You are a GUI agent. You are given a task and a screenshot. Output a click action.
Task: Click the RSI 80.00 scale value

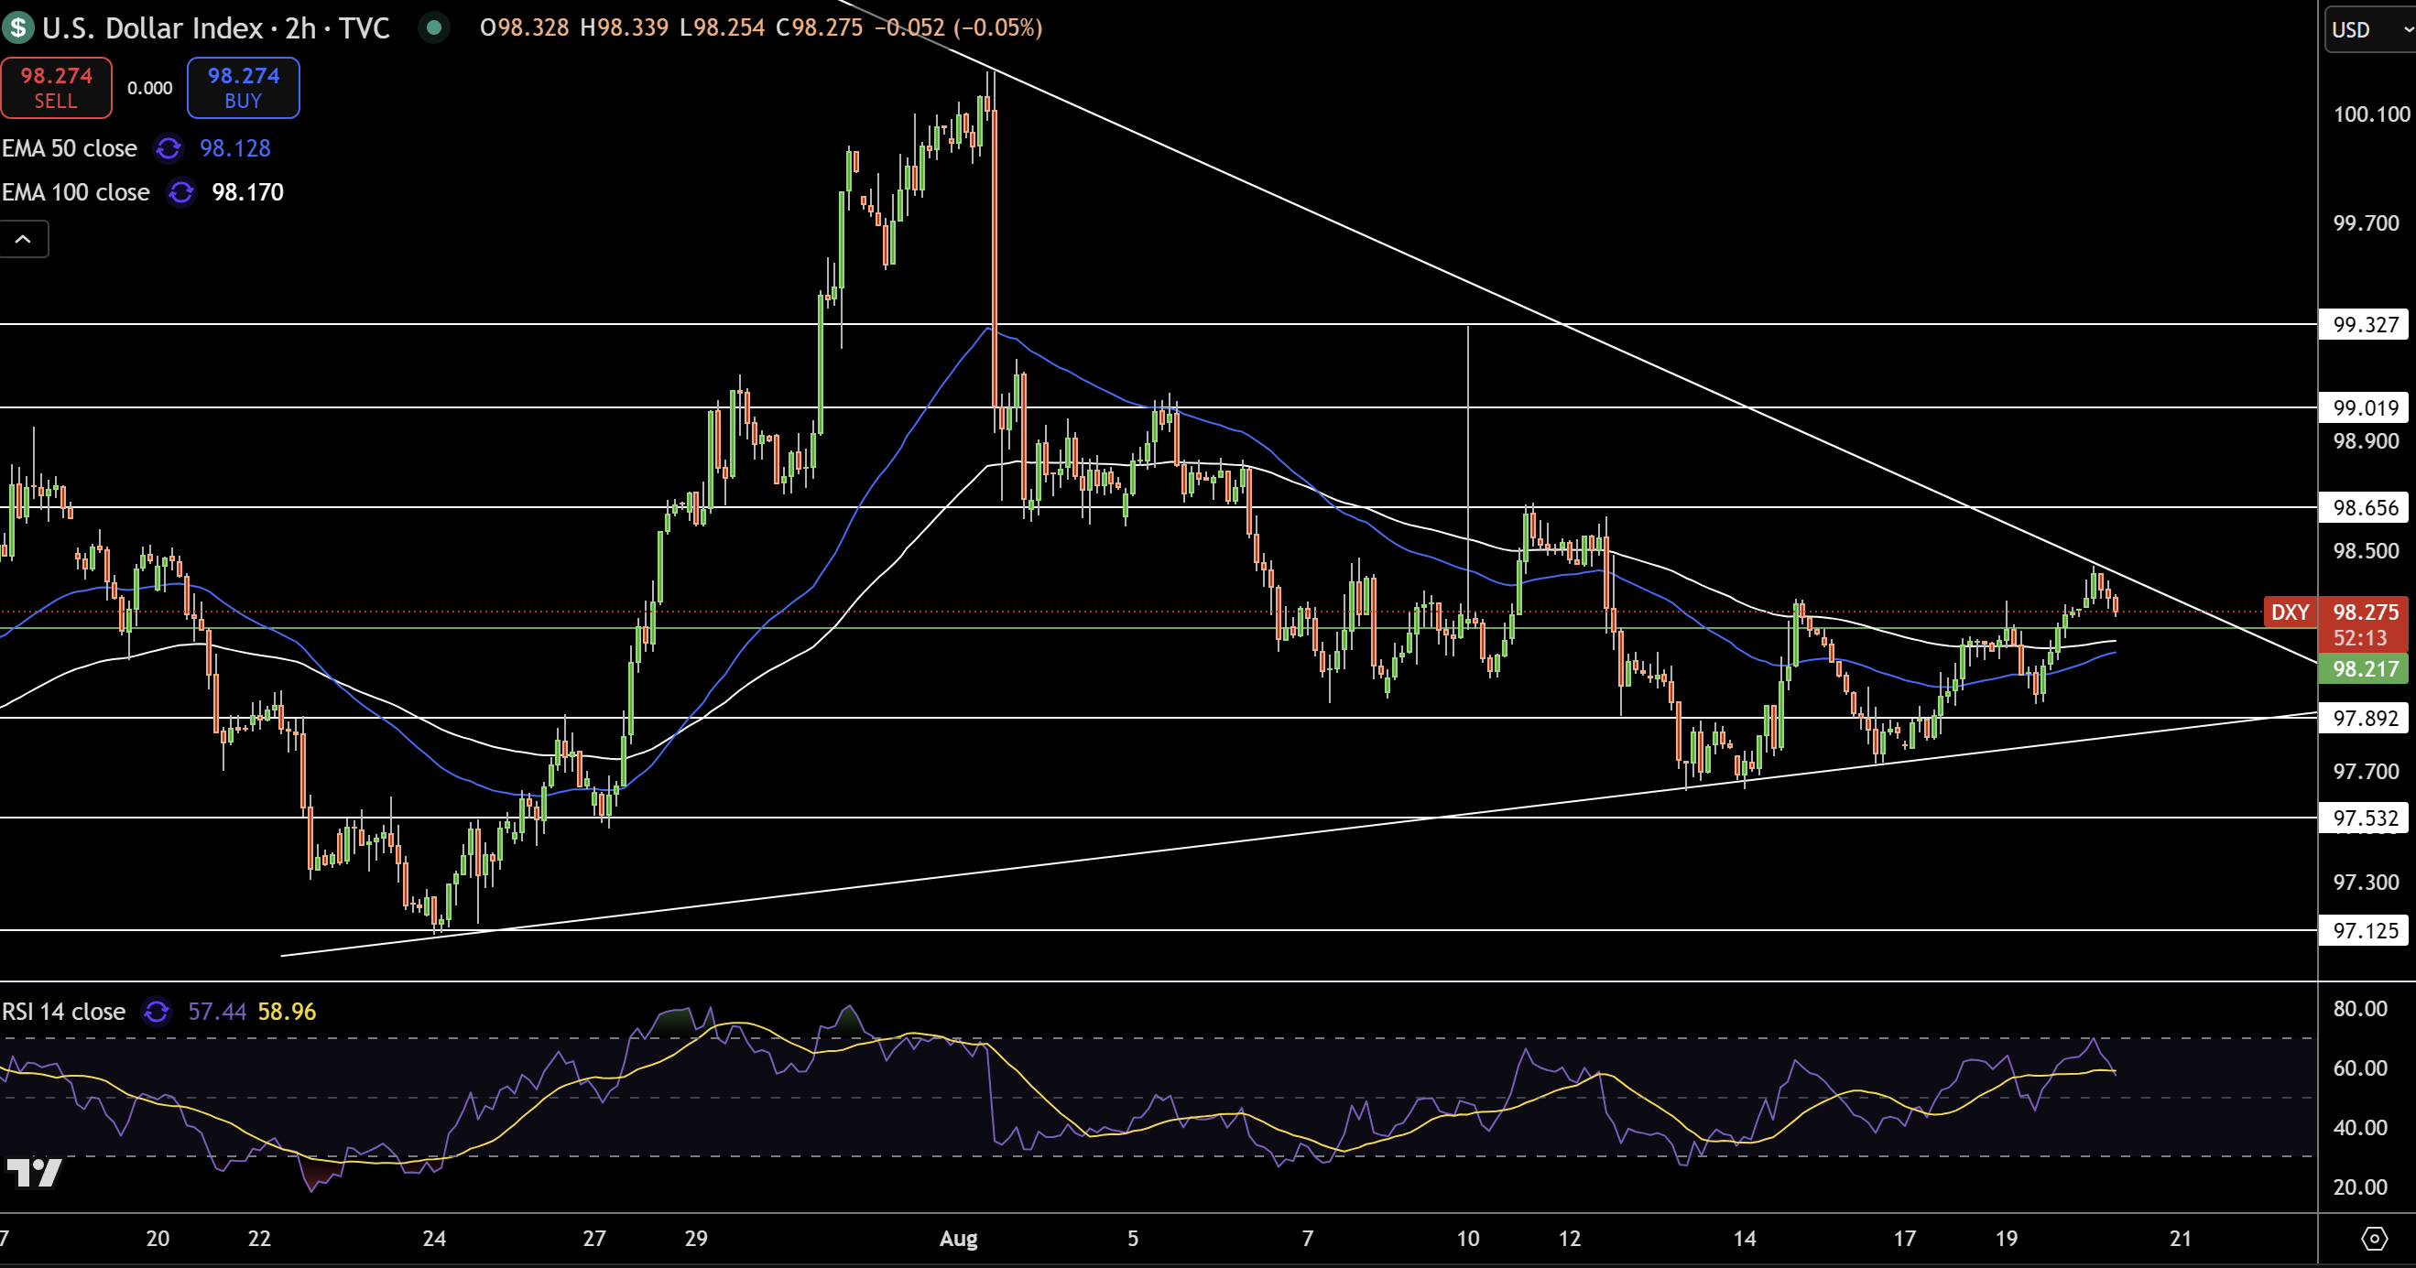(x=2361, y=1009)
